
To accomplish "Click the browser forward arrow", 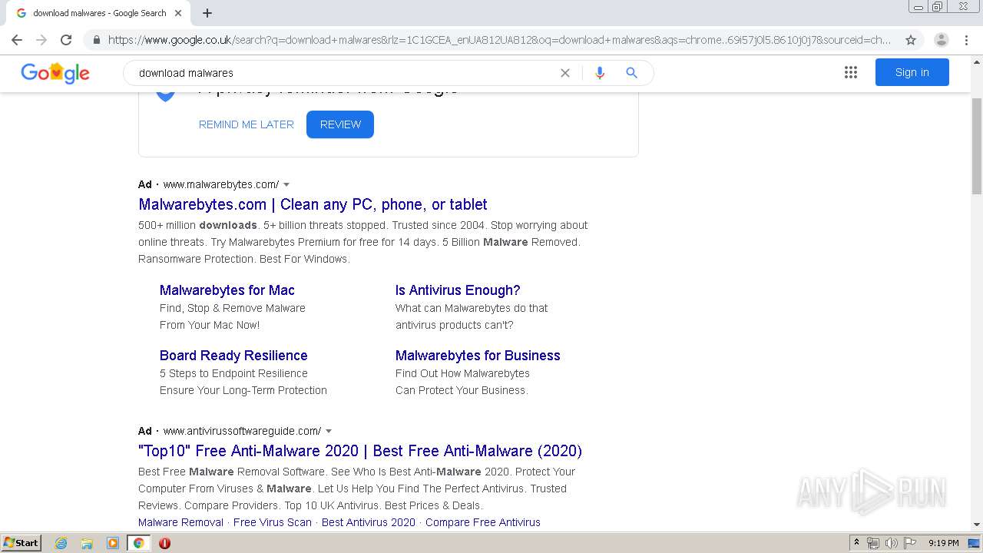I will click(41, 40).
